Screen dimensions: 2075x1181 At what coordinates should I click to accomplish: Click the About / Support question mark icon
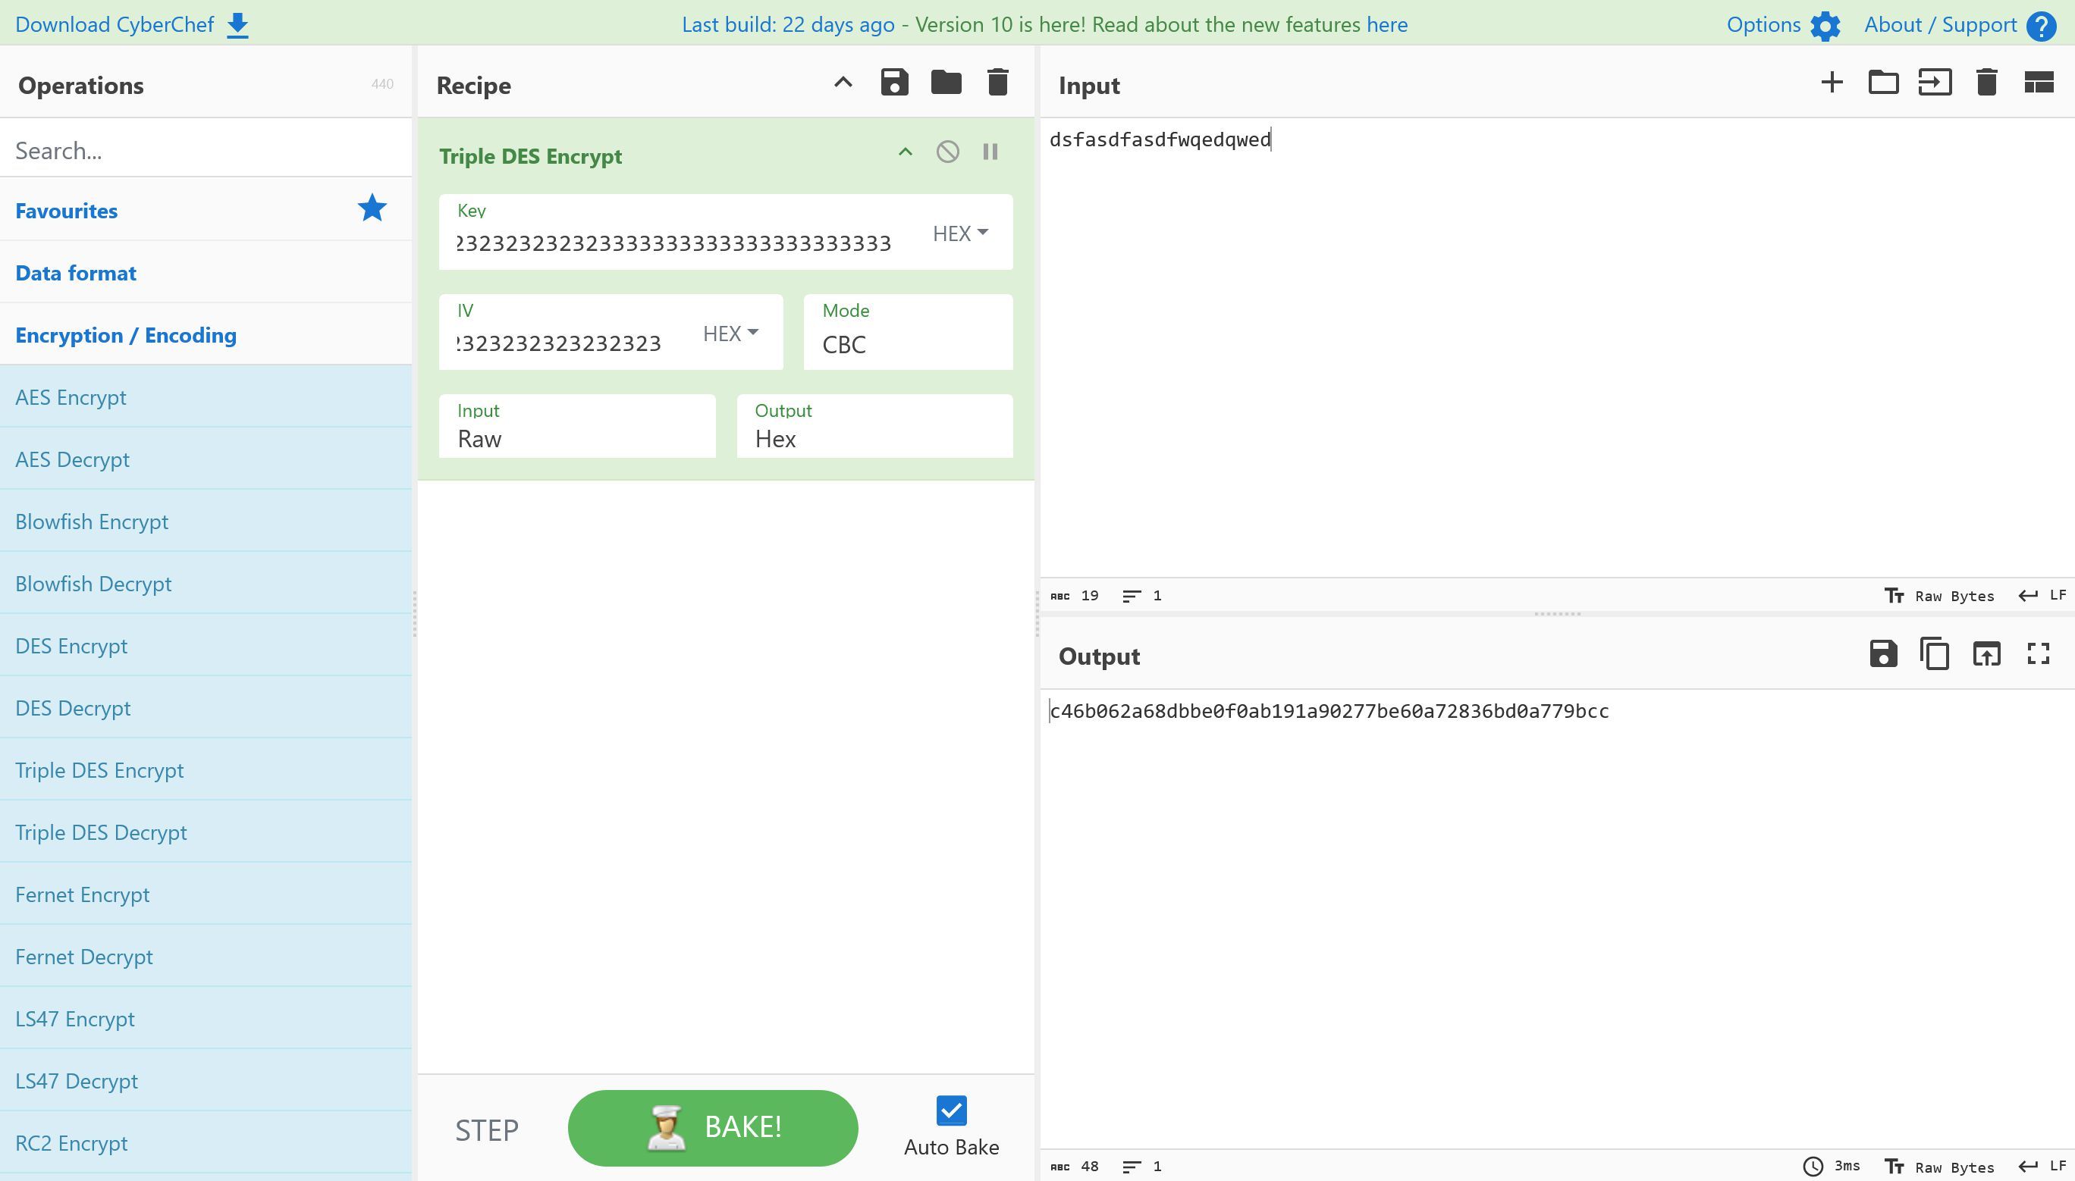point(2041,26)
